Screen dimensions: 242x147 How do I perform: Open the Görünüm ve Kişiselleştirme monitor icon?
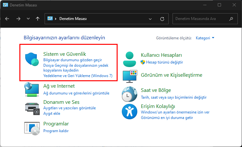click(x=130, y=76)
